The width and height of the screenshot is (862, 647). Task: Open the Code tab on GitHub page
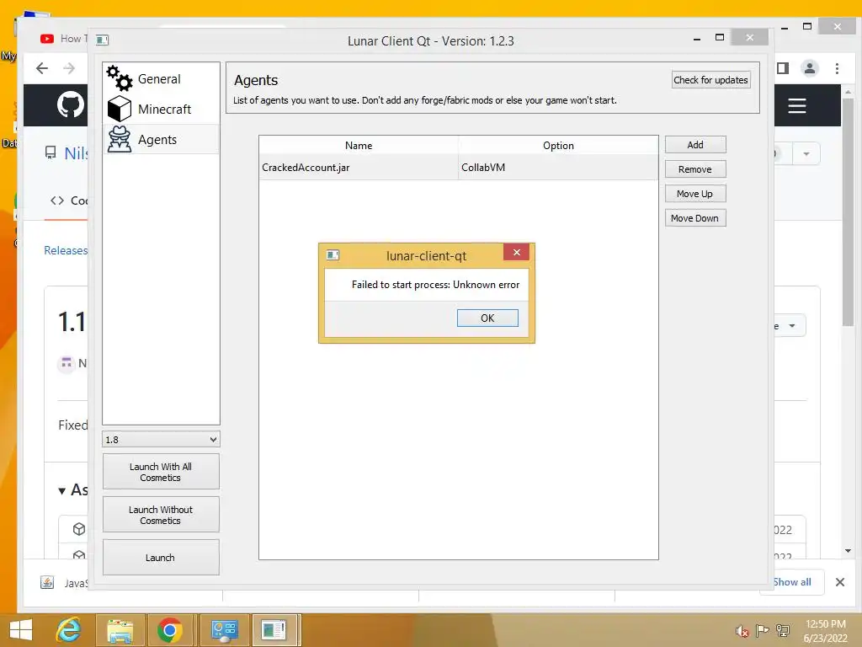point(69,201)
